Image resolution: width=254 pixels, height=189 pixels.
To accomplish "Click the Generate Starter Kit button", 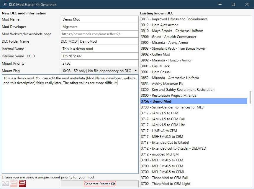I will click(x=99, y=184).
